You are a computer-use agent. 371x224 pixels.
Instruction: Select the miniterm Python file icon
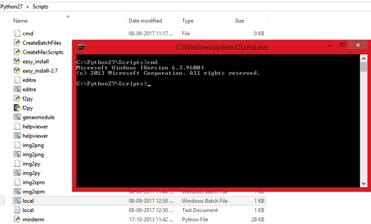click(17, 219)
